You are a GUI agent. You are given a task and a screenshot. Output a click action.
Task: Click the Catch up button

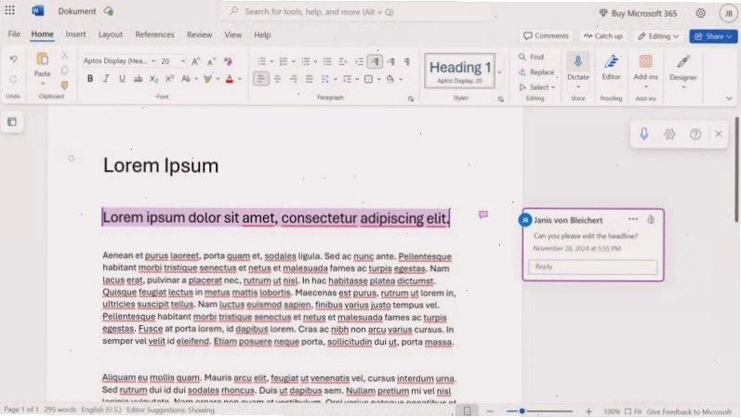pyautogui.click(x=603, y=36)
